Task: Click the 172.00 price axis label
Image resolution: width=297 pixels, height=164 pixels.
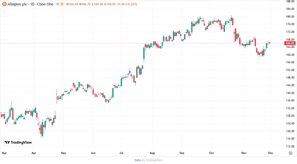Action: pyautogui.click(x=290, y=32)
